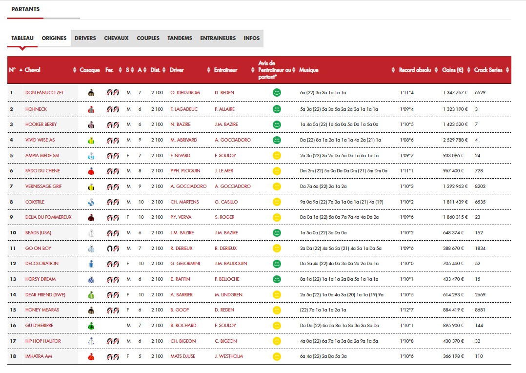Click the blue casaque icon for DECOLORATION
The image size is (526, 373).
coord(90,264)
